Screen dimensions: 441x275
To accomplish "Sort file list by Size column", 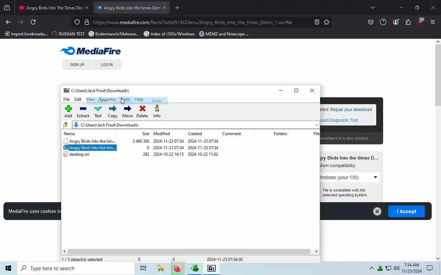I will coord(134,134).
